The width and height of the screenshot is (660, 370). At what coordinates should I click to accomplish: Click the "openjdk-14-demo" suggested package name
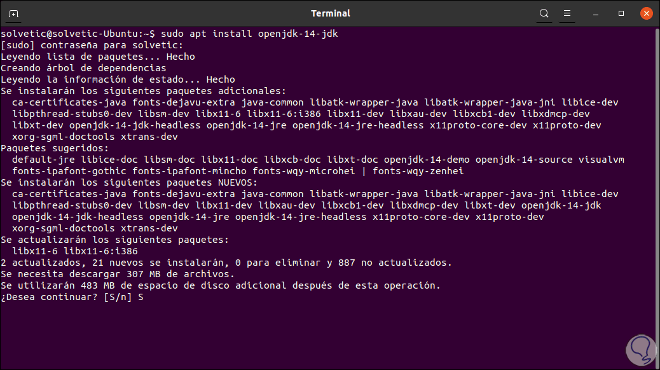[427, 160]
